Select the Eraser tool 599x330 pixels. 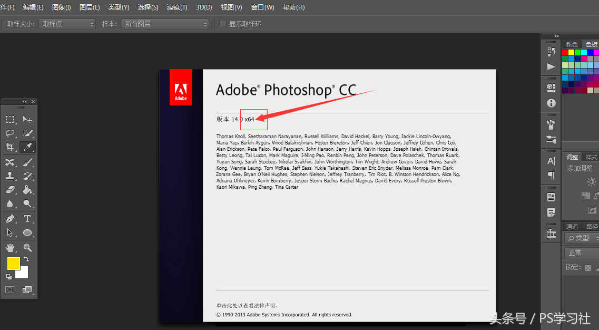pos(10,190)
